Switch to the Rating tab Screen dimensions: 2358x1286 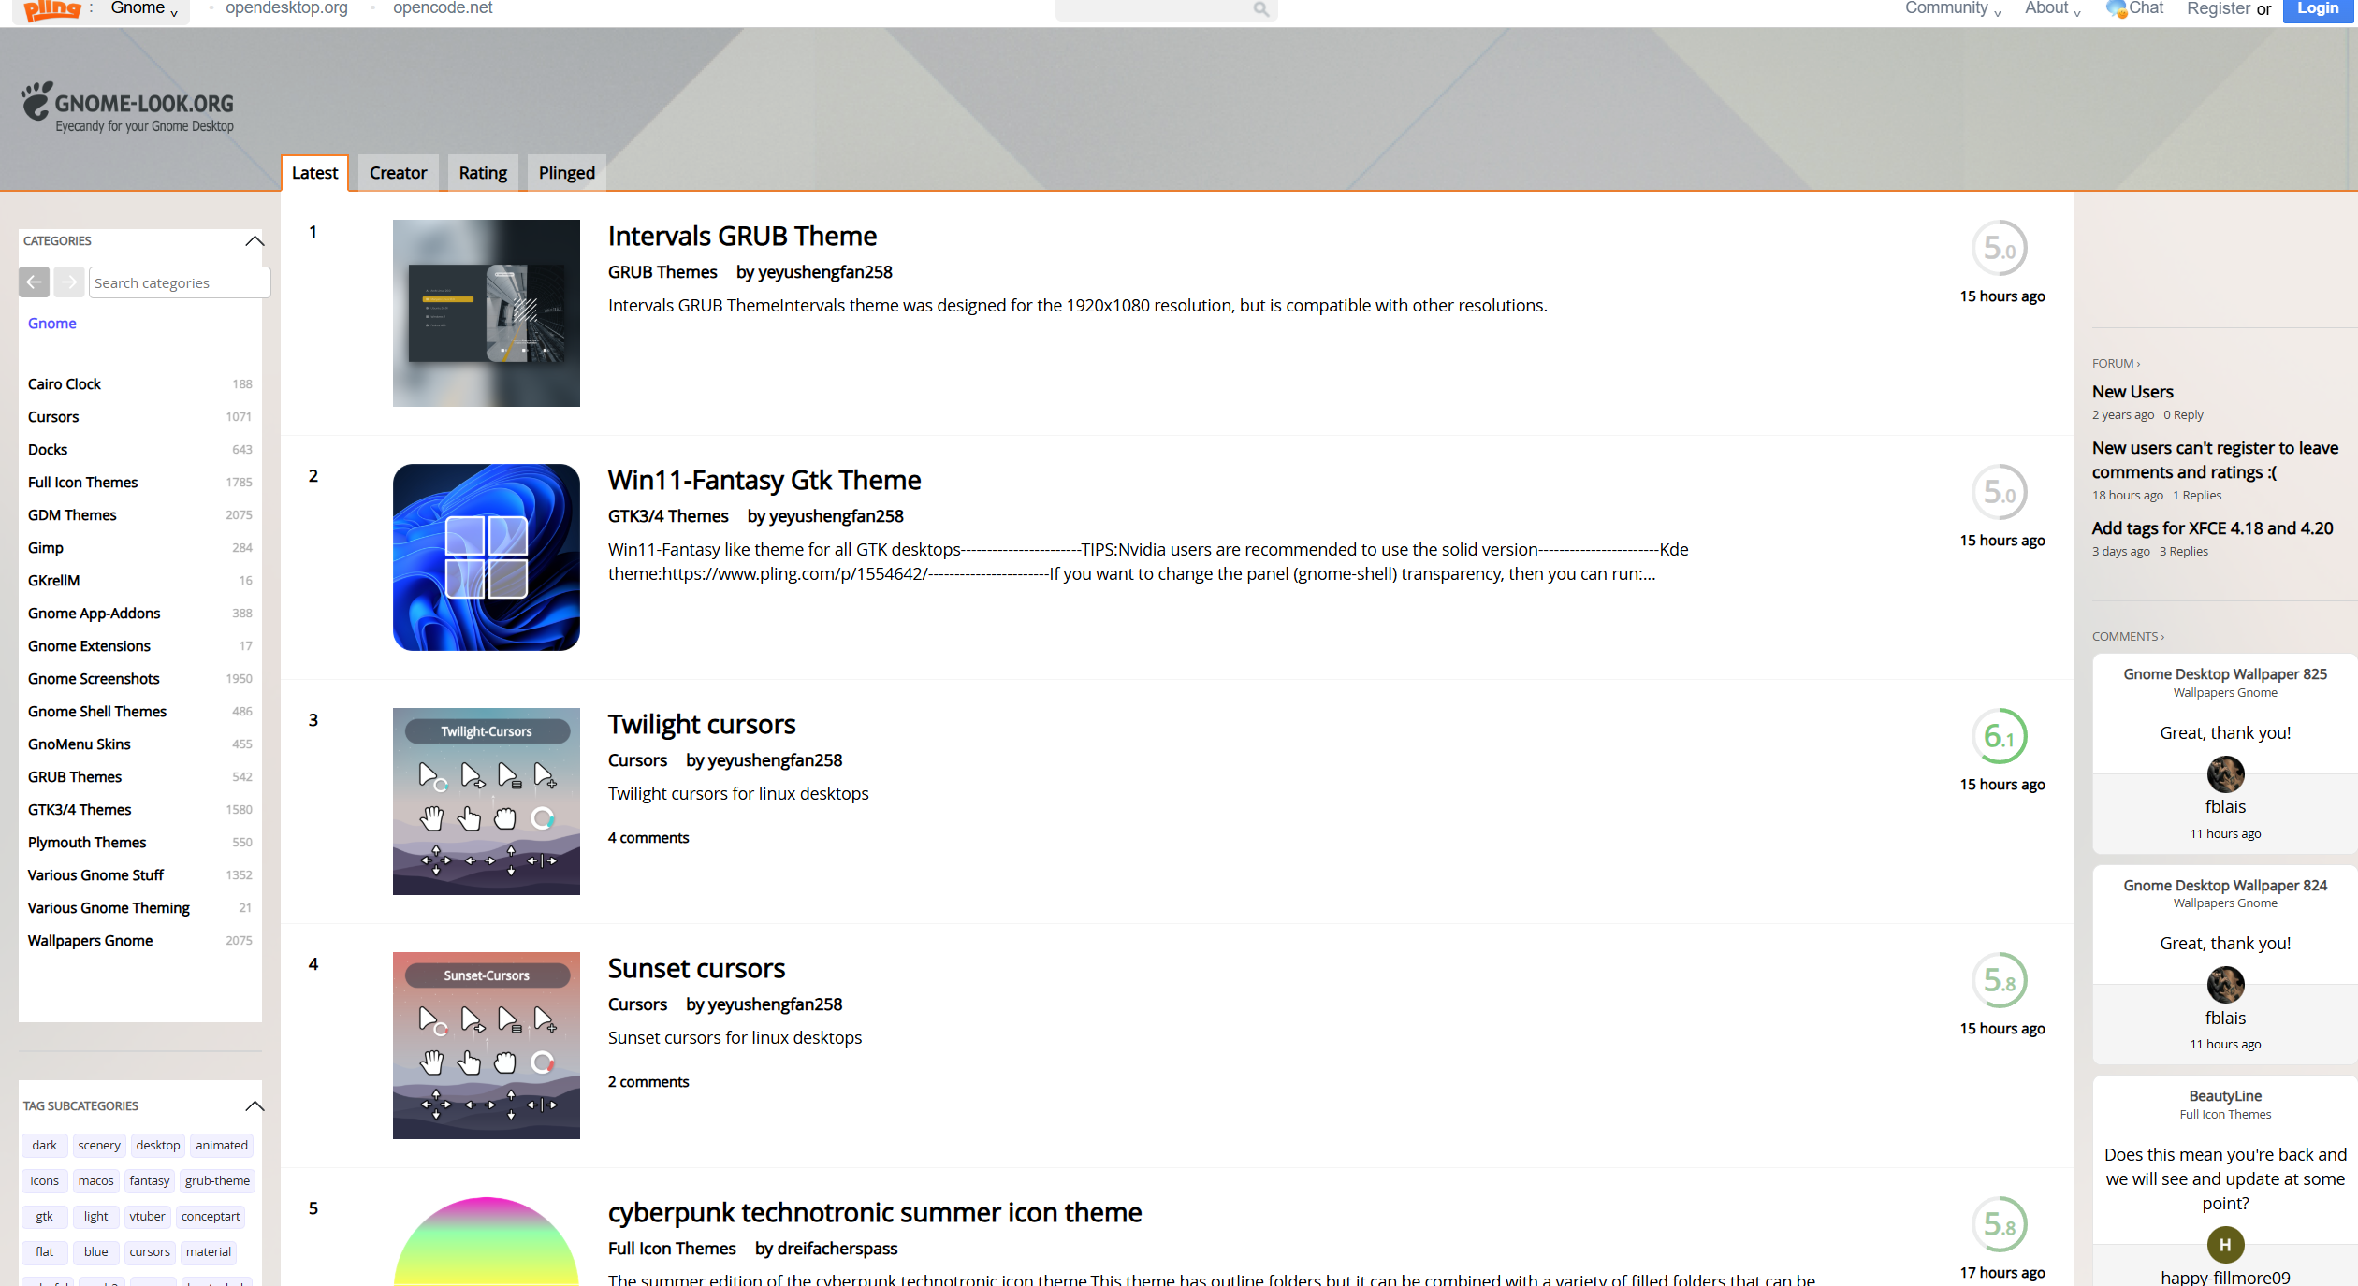pos(483,173)
